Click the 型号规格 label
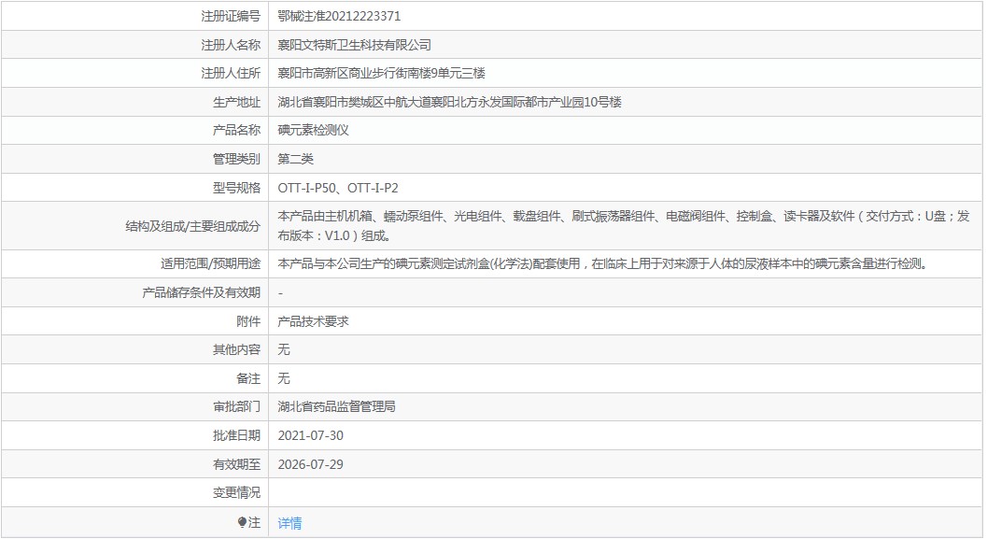This screenshot has height=539, width=987. tap(236, 188)
